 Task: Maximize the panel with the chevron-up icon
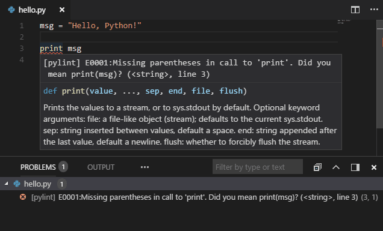[x=336, y=167]
